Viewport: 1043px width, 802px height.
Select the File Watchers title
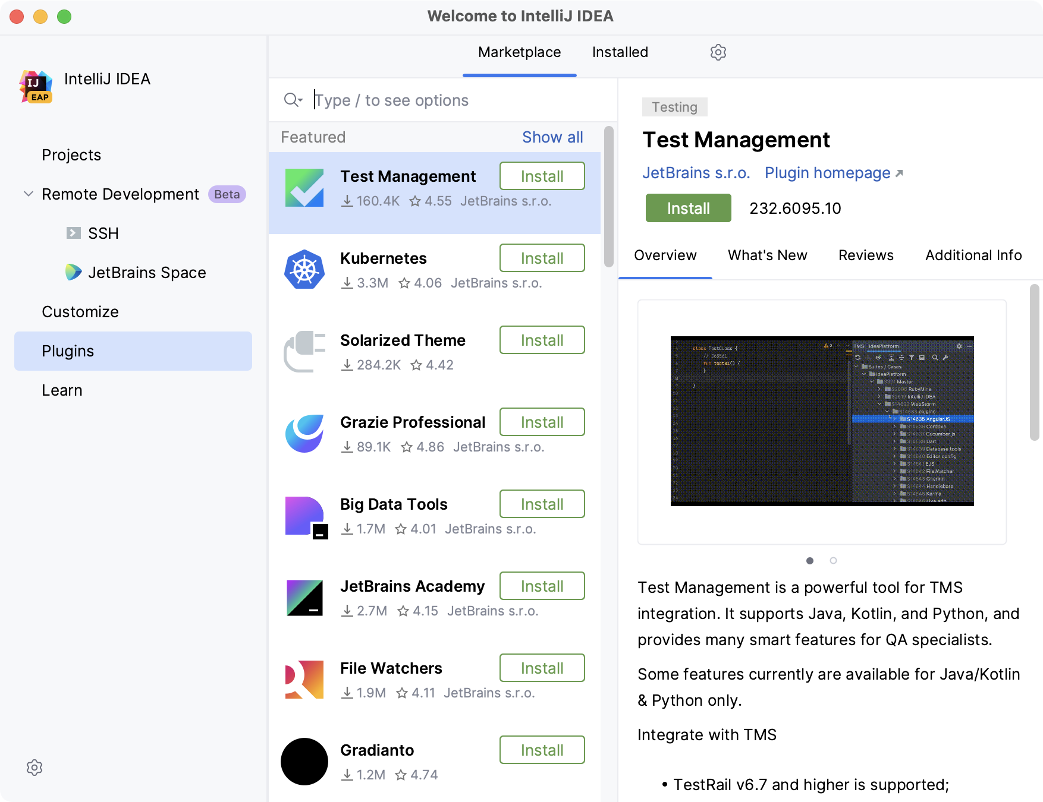(x=391, y=668)
